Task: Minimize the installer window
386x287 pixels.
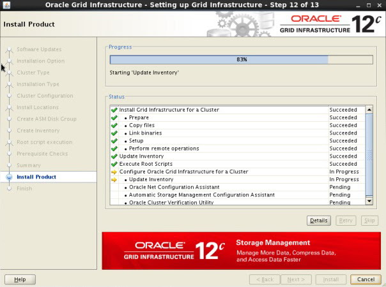Action: [358, 5]
